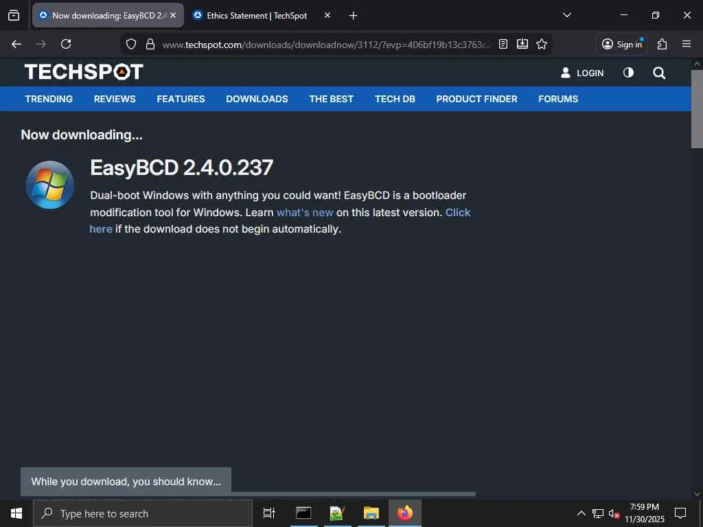Viewport: 703px width, 527px height.
Task: Click the Firefox account Sign in button
Action: [622, 44]
